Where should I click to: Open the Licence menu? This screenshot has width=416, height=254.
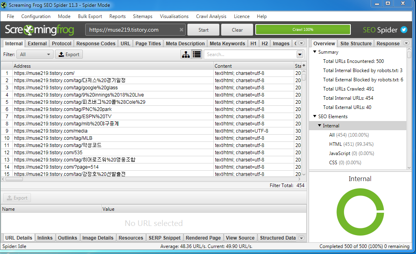pos(242,16)
